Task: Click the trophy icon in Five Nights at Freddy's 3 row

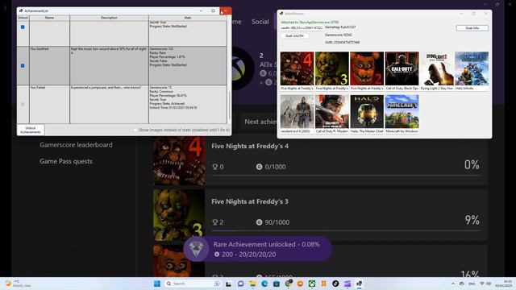Action: (x=215, y=222)
